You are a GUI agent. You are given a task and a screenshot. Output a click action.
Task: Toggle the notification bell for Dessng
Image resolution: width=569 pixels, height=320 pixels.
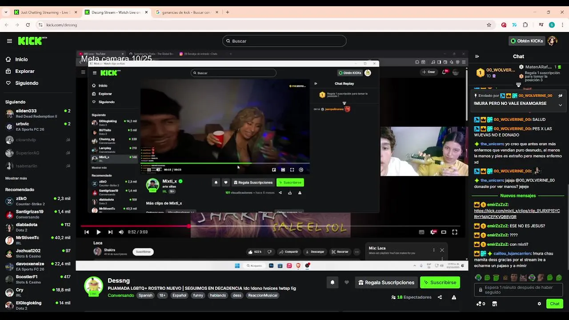pos(332,282)
